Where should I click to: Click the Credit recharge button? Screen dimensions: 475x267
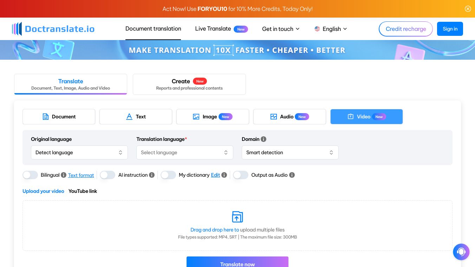coord(406,29)
